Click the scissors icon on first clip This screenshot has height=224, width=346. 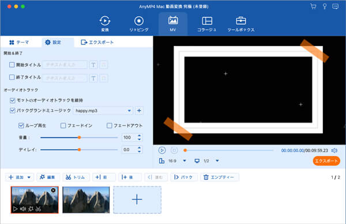tap(39, 208)
